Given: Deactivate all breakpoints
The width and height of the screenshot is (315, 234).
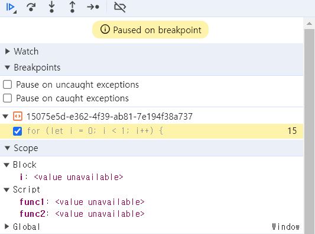Looking at the screenshot, I should pyautogui.click(x=120, y=7).
